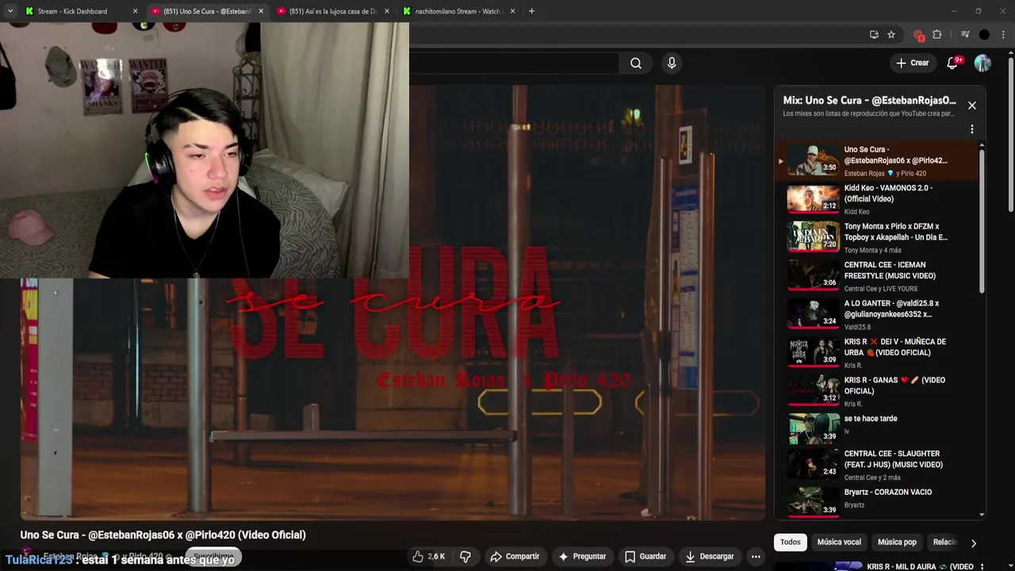Open the Chrome profile circle
This screenshot has height=571, width=1015.
[x=984, y=35]
